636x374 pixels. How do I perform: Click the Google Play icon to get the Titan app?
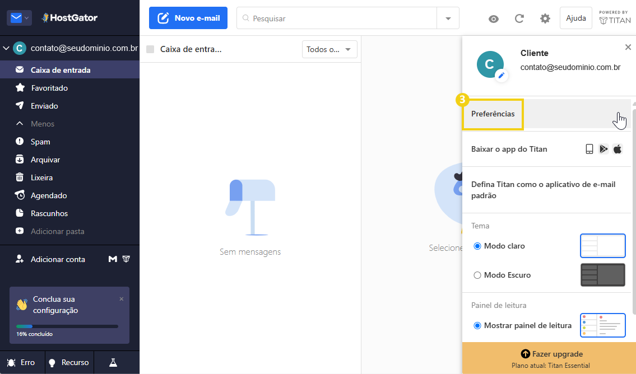[x=603, y=149]
